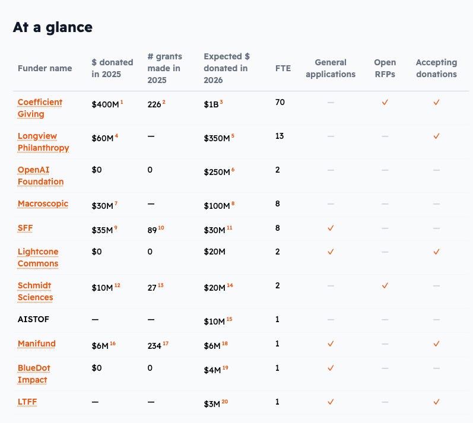473x423 pixels.
Task: Click Longview's Accepting donations checkmark
Action: point(436,136)
